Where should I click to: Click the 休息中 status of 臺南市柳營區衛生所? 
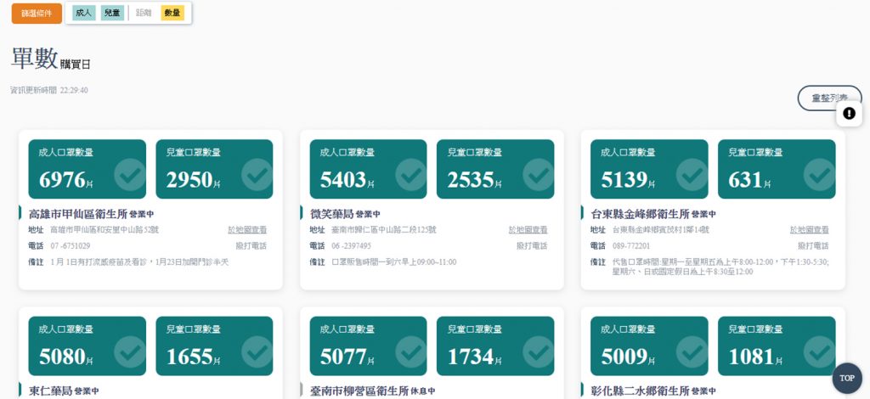coord(423,392)
